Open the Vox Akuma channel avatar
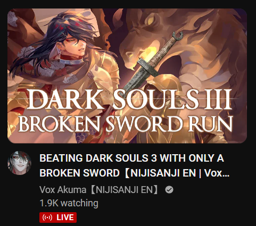256x226 pixels. 19,163
